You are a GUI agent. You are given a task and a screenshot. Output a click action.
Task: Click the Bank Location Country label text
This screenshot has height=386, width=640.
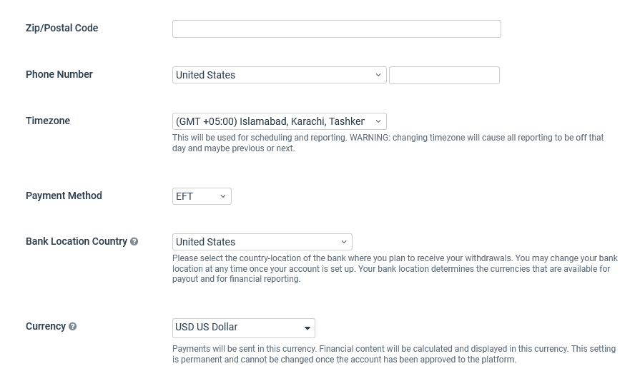click(x=77, y=241)
